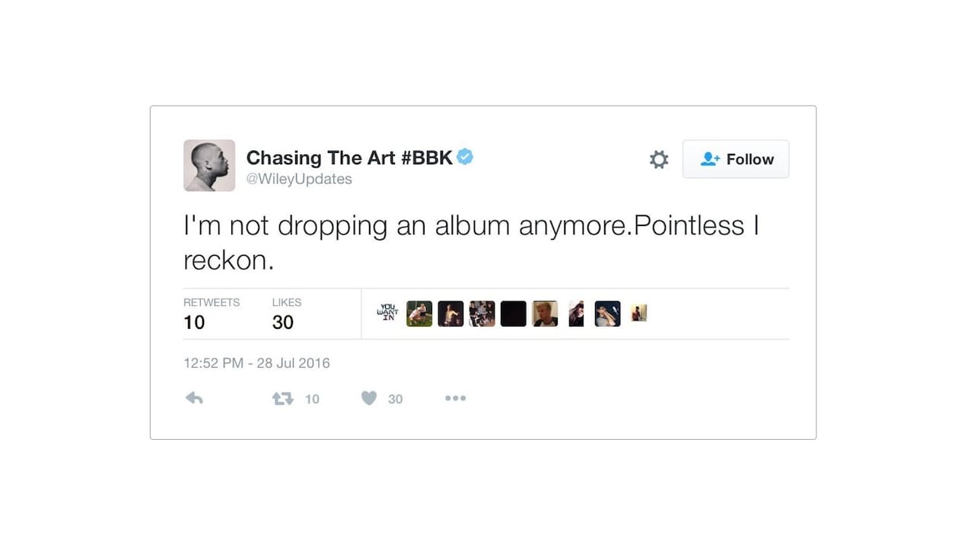The width and height of the screenshot is (974, 548).
Task: Click the reply arrow icon
Action: click(x=194, y=398)
